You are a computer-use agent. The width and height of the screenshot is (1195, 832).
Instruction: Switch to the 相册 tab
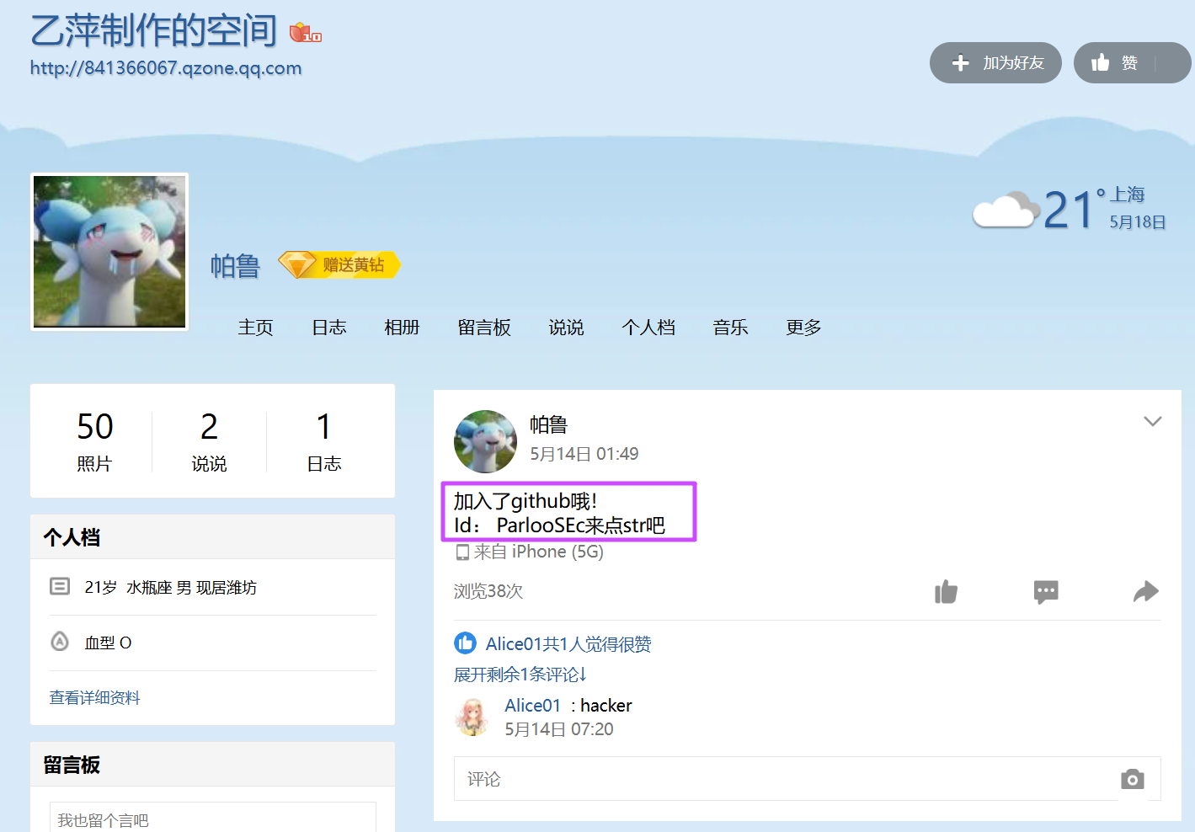402,328
